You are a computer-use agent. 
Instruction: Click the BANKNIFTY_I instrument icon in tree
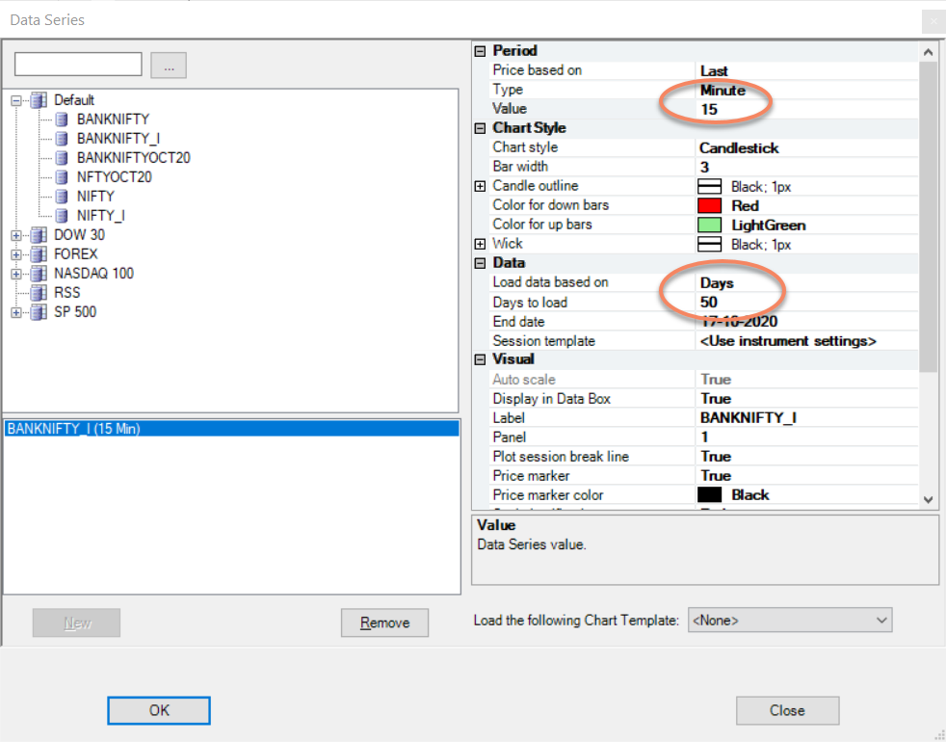click(62, 139)
